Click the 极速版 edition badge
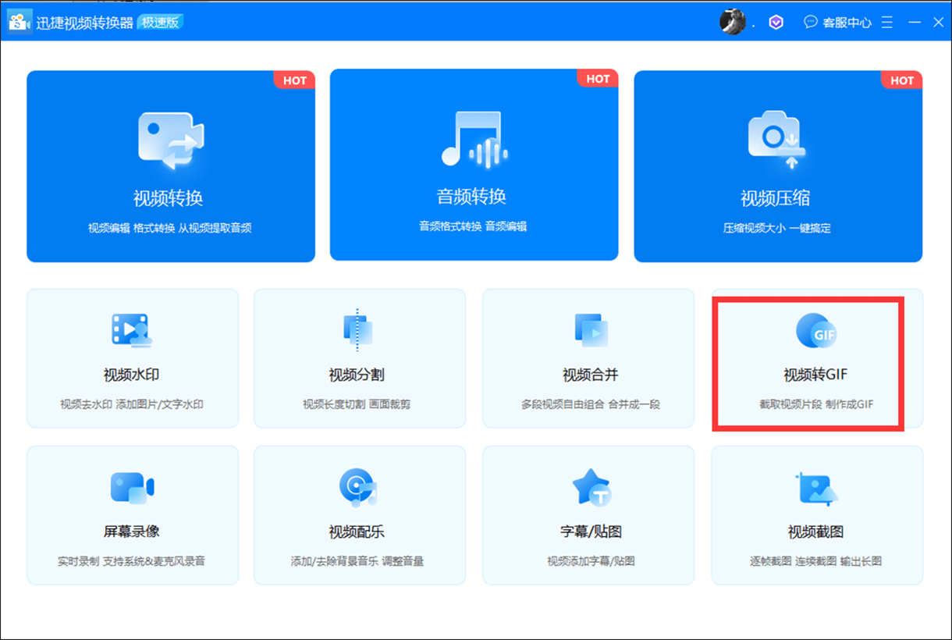Screen dimensions: 952x640 [160, 22]
